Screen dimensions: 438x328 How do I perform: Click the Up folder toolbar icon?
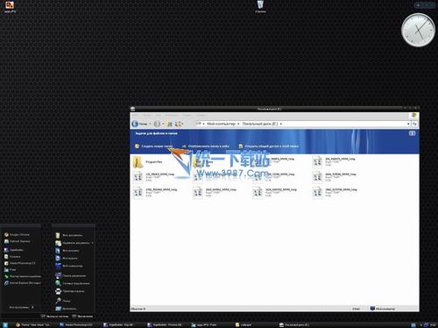coord(170,124)
